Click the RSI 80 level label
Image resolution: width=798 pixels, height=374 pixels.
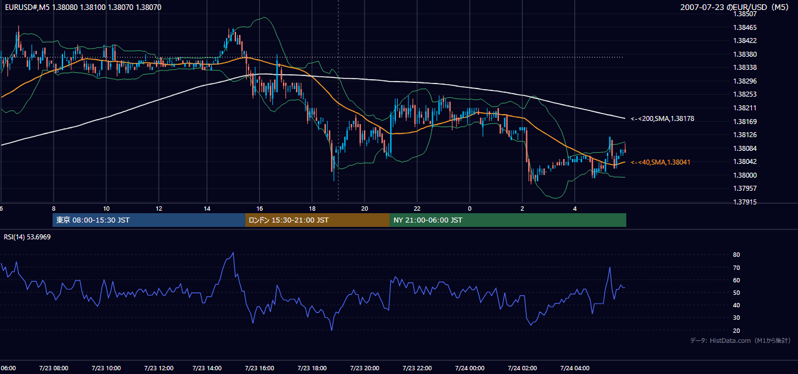coord(737,255)
